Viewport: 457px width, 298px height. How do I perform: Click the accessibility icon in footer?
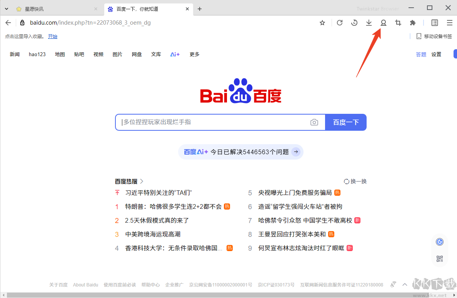393,284
